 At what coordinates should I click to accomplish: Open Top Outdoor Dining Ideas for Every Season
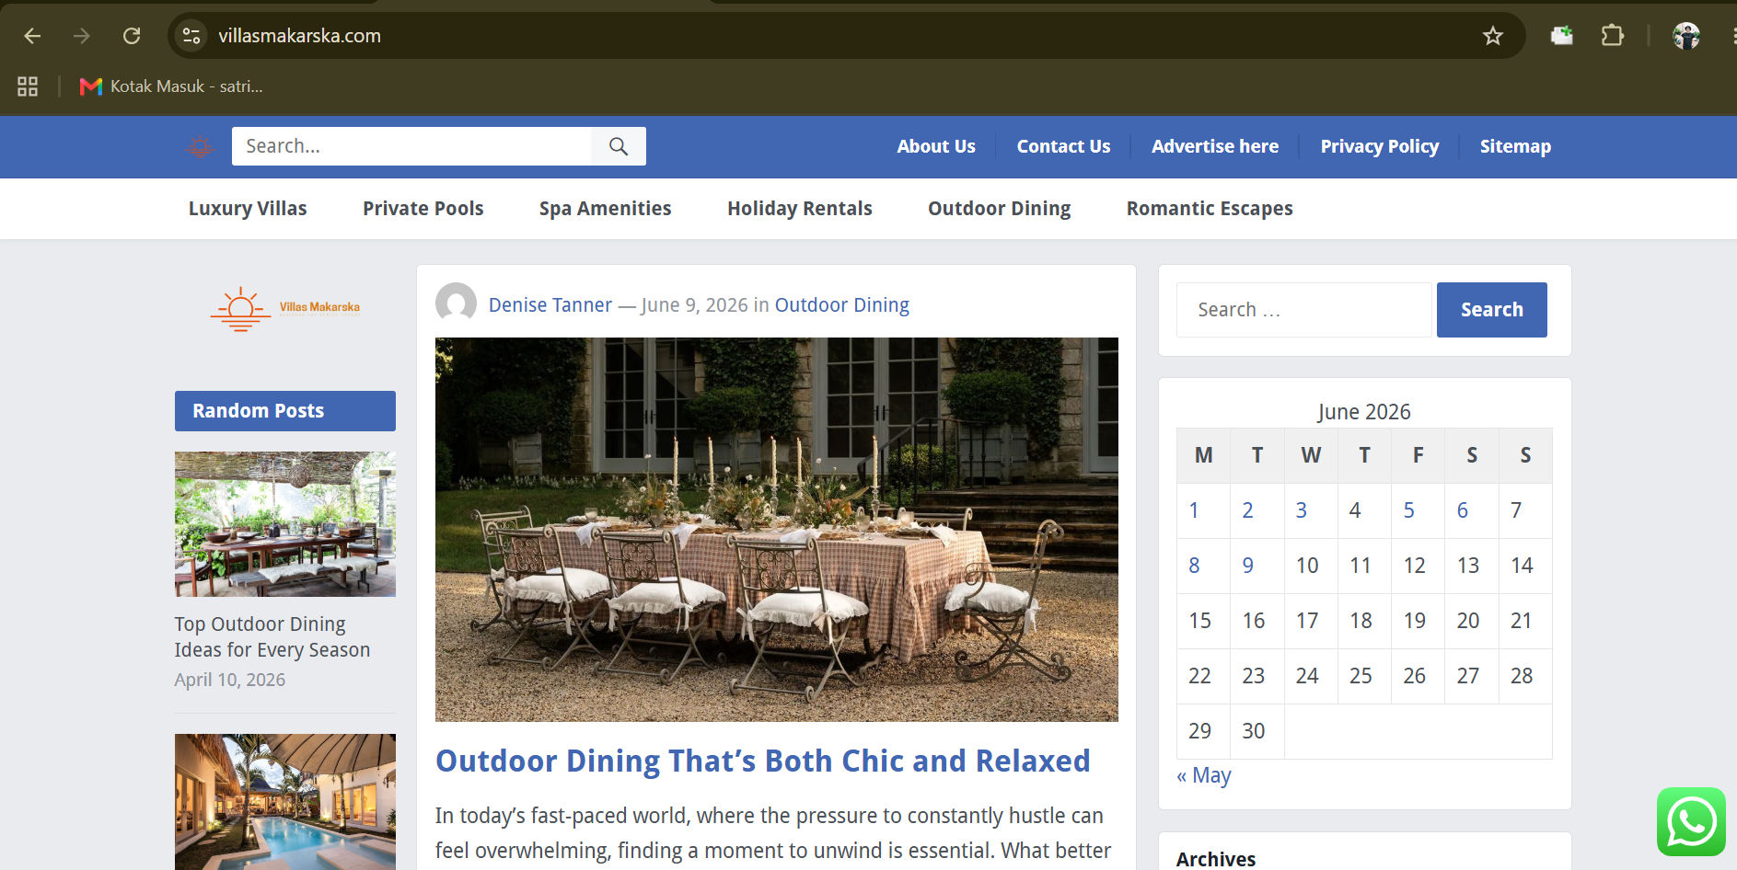click(272, 636)
